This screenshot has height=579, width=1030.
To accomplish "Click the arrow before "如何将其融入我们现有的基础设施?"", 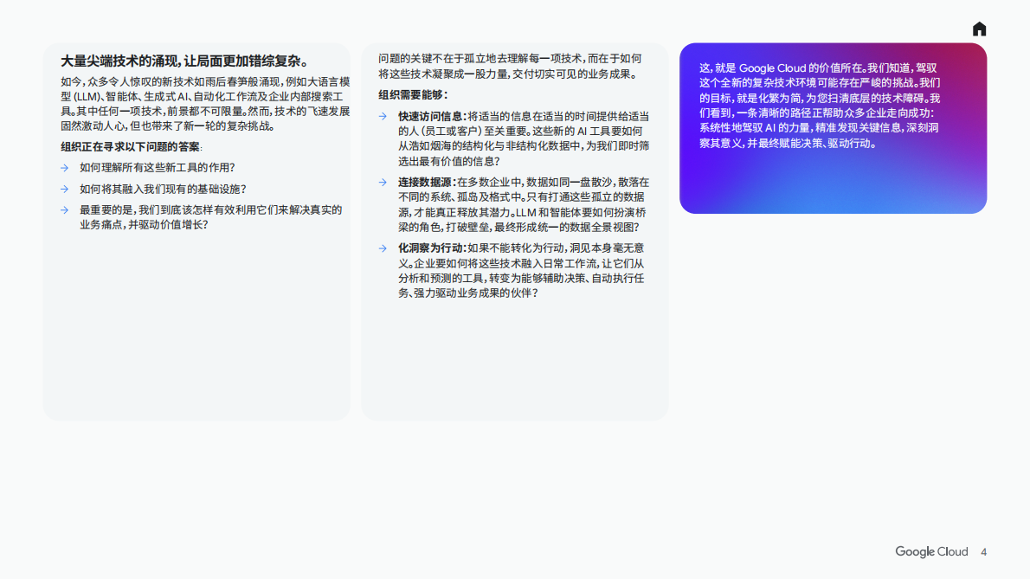I will pos(63,188).
